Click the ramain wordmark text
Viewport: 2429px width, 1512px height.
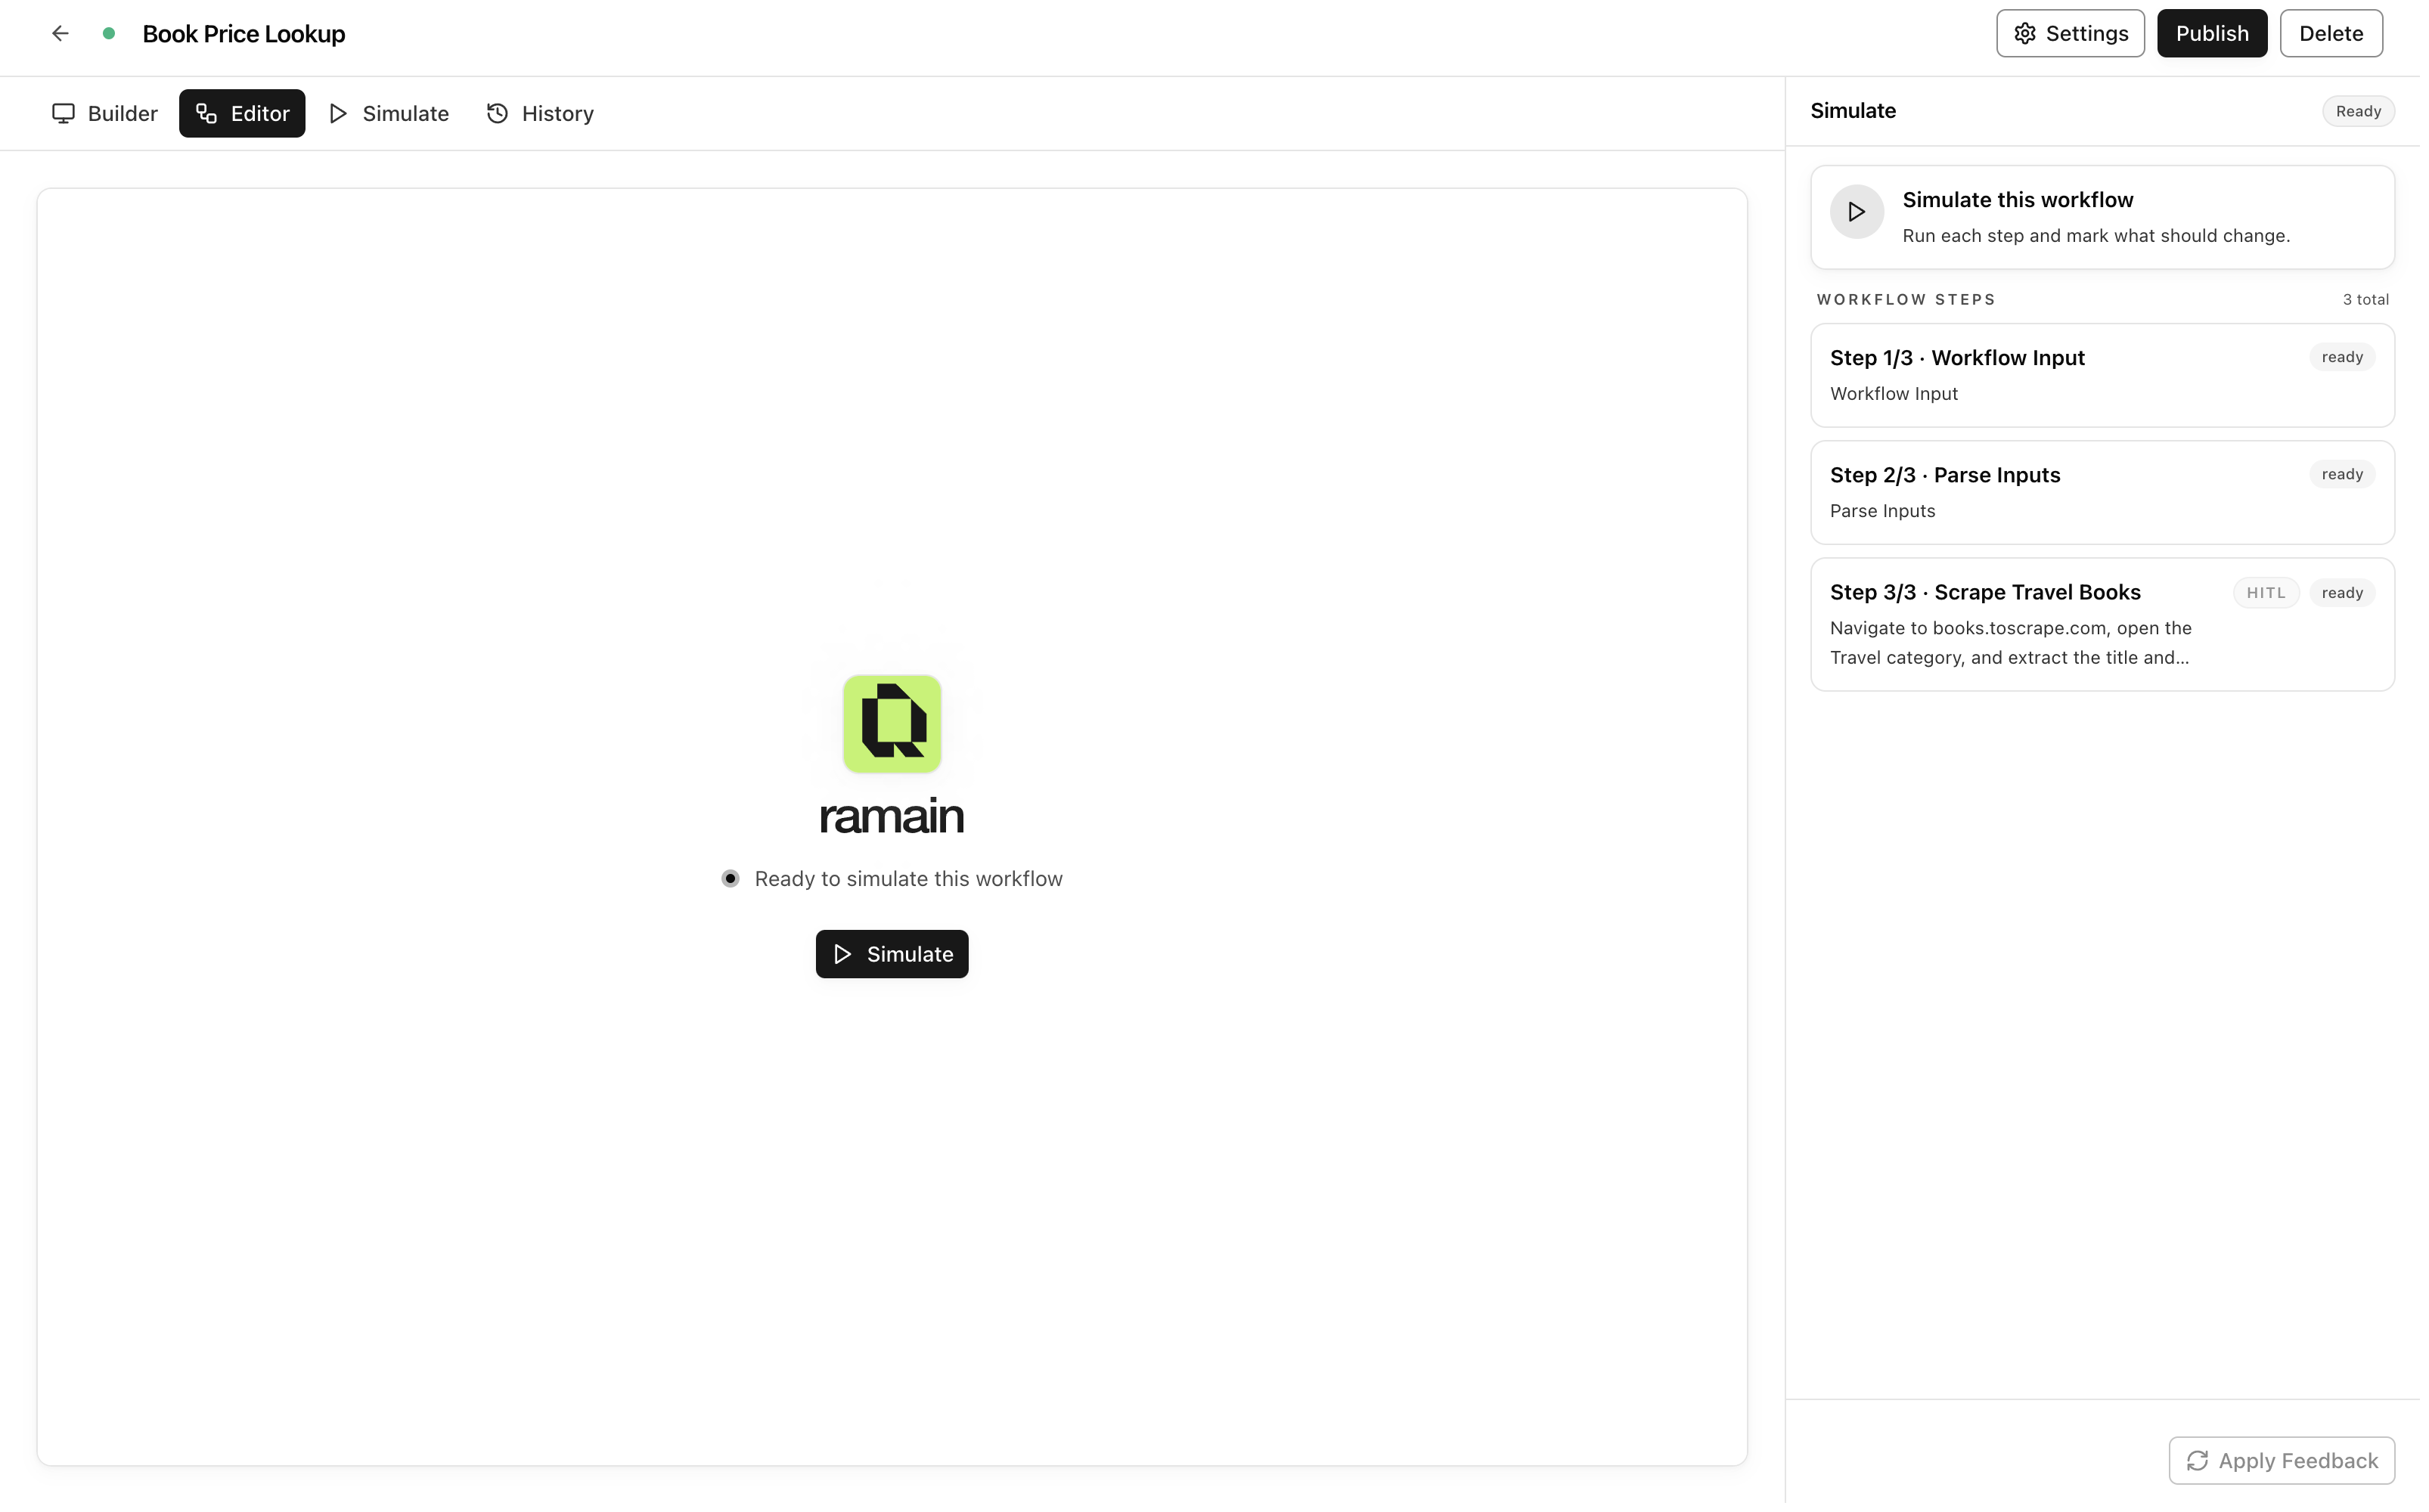(895, 819)
